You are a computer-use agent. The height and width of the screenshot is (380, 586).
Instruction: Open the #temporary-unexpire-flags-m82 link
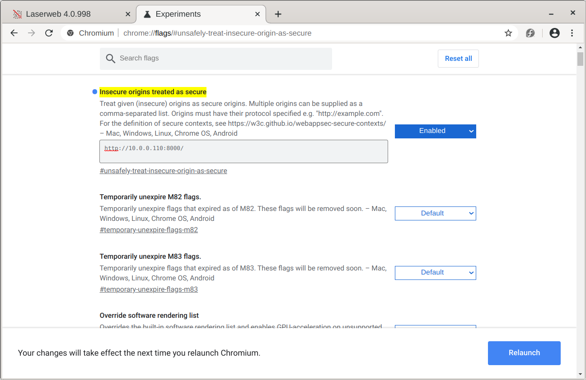pyautogui.click(x=149, y=230)
